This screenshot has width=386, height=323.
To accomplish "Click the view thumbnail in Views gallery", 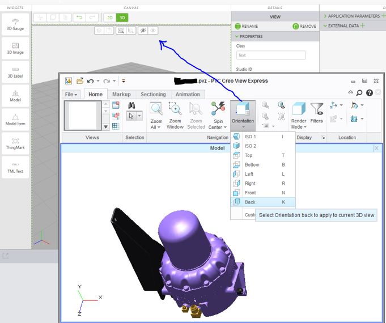I will (x=82, y=115).
